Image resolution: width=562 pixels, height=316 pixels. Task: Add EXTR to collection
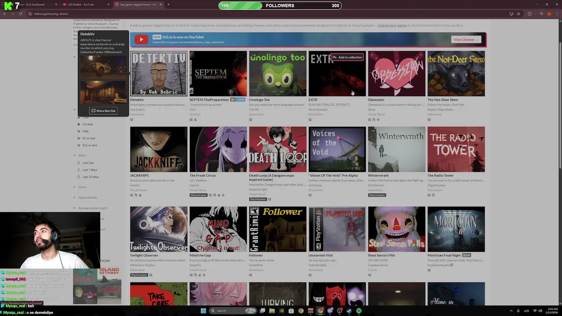click(x=347, y=57)
